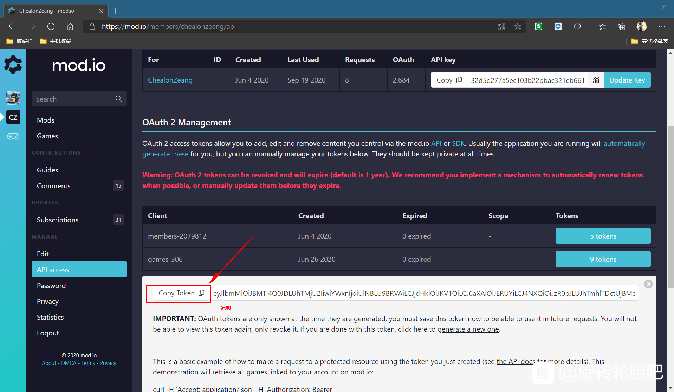Open the automatically generate these link
The height and width of the screenshot is (392, 674).
pyautogui.click(x=624, y=143)
